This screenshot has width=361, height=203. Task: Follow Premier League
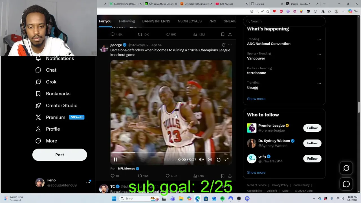(x=312, y=128)
